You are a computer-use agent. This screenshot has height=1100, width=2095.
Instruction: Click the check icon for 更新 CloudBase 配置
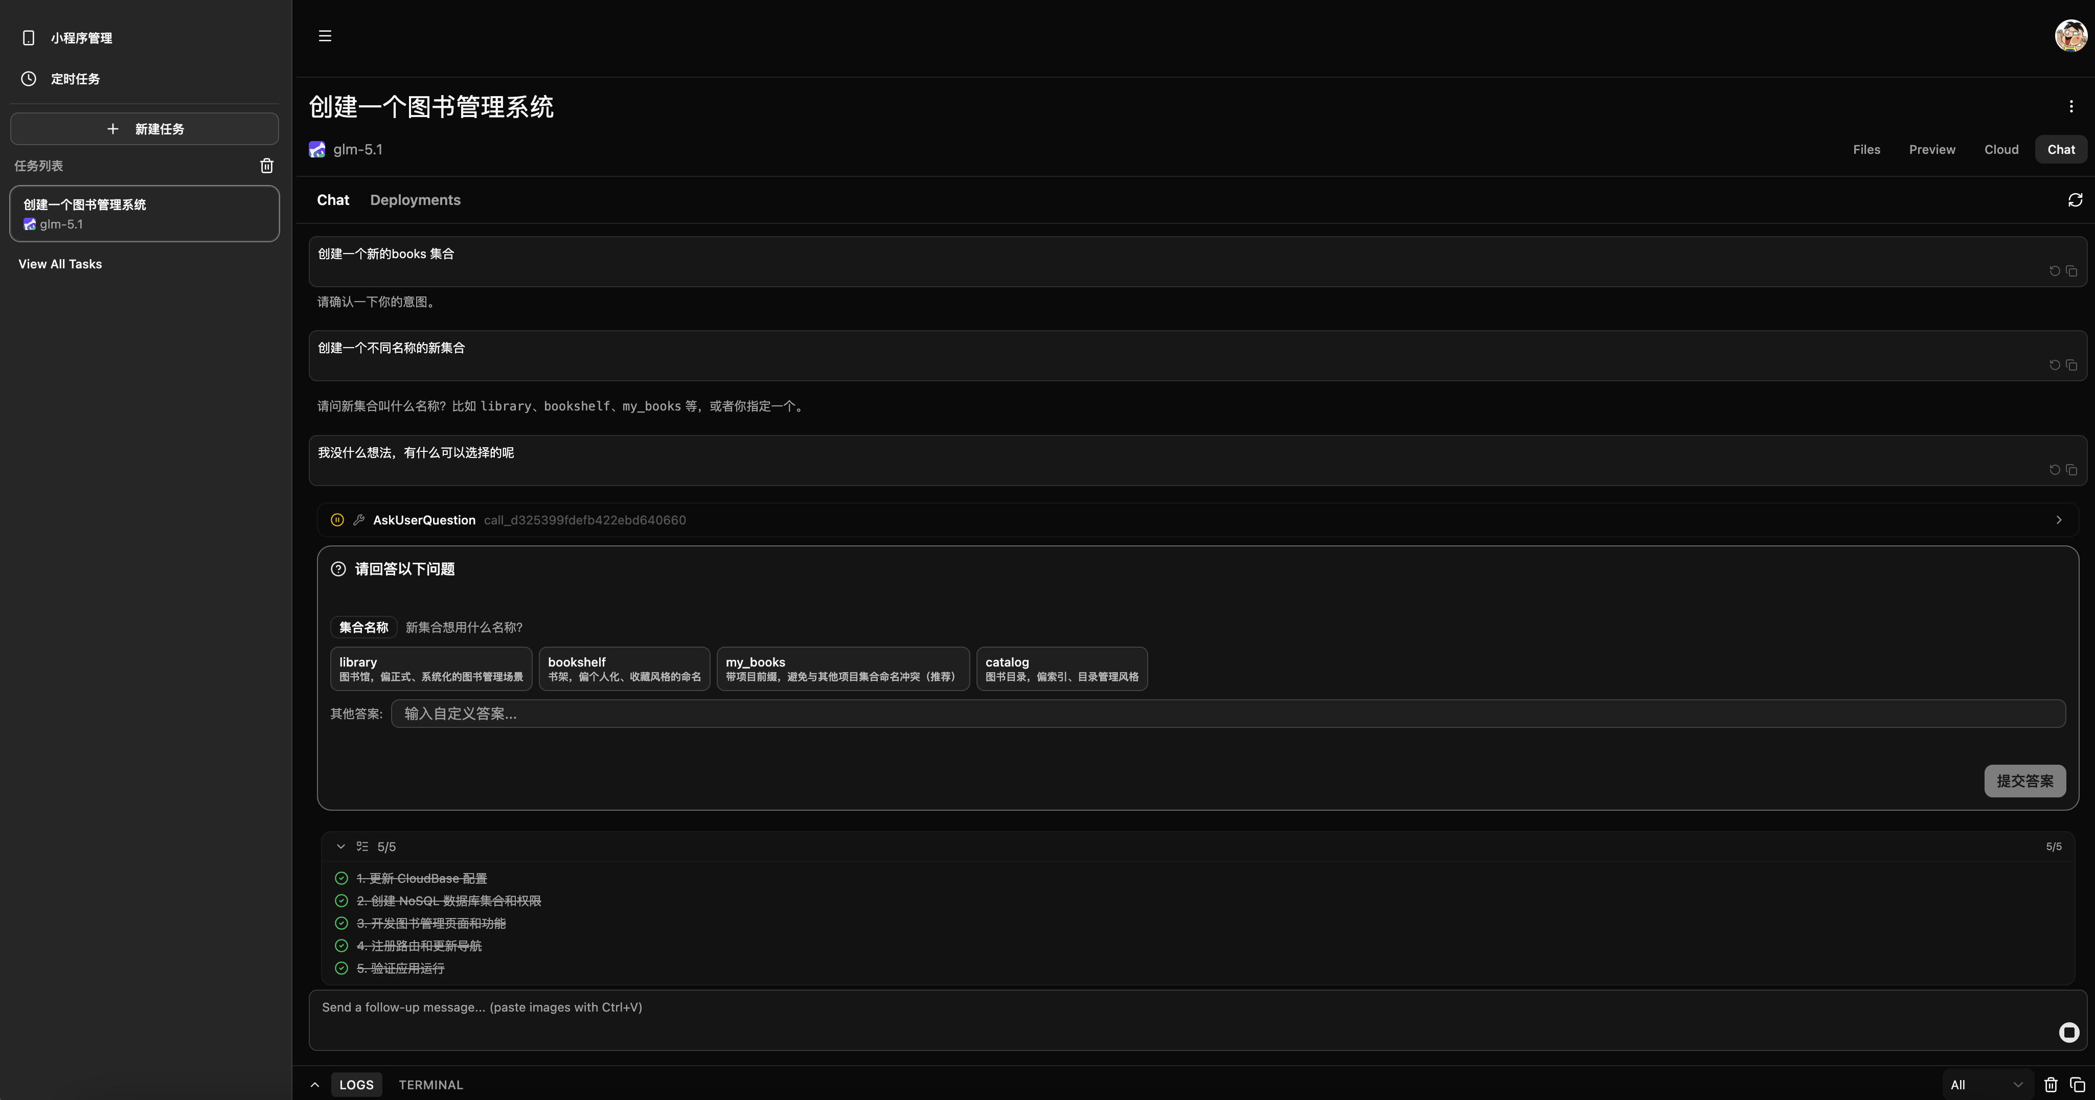341,879
